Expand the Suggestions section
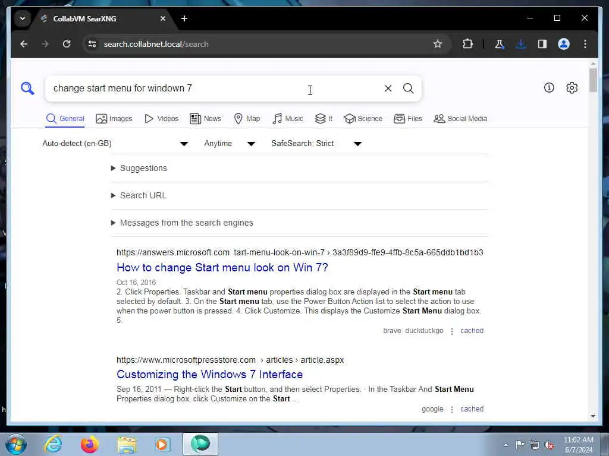This screenshot has width=609, height=456. pos(139,168)
